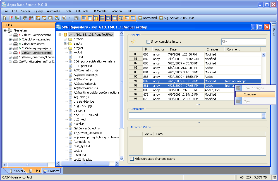Click the SVN repository root database icon

coord(65,35)
